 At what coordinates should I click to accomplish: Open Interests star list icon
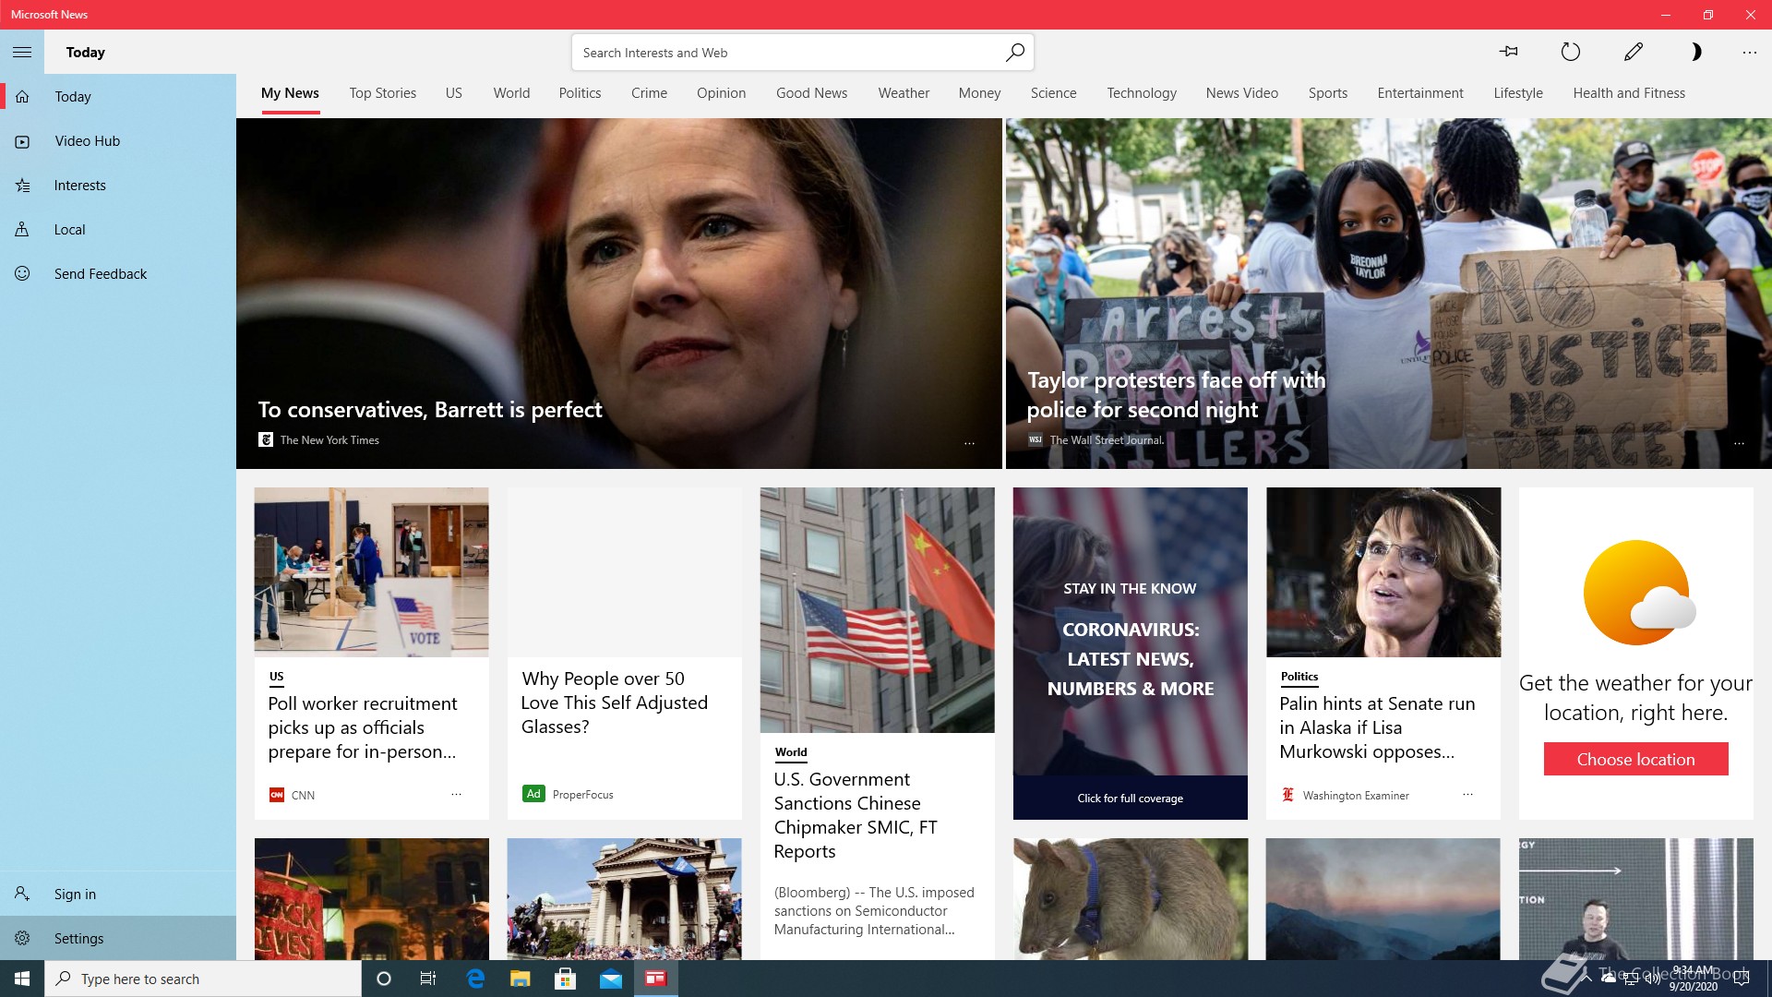point(22,186)
